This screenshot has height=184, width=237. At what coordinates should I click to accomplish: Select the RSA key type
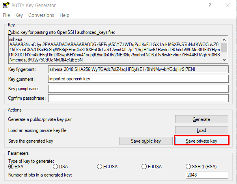(16, 167)
